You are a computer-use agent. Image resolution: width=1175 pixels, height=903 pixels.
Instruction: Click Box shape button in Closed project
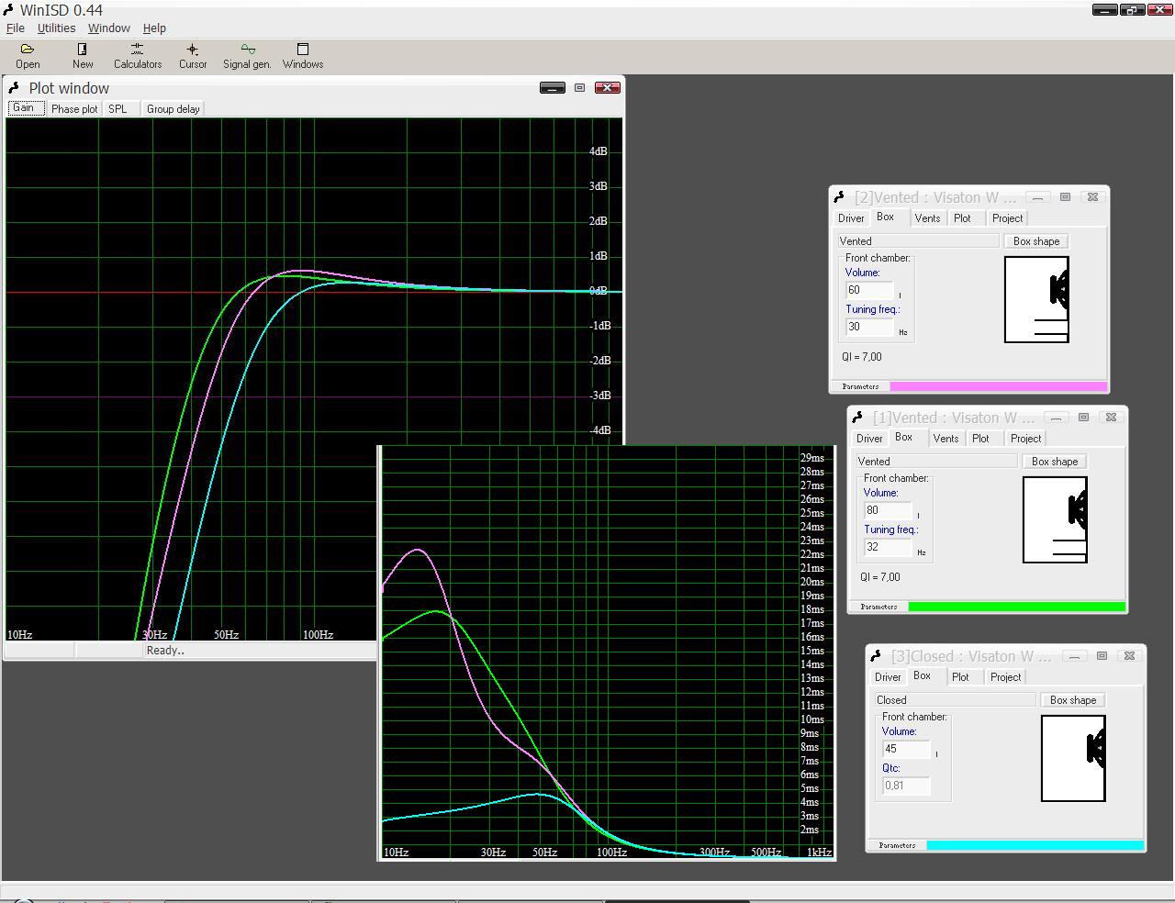click(x=1072, y=700)
